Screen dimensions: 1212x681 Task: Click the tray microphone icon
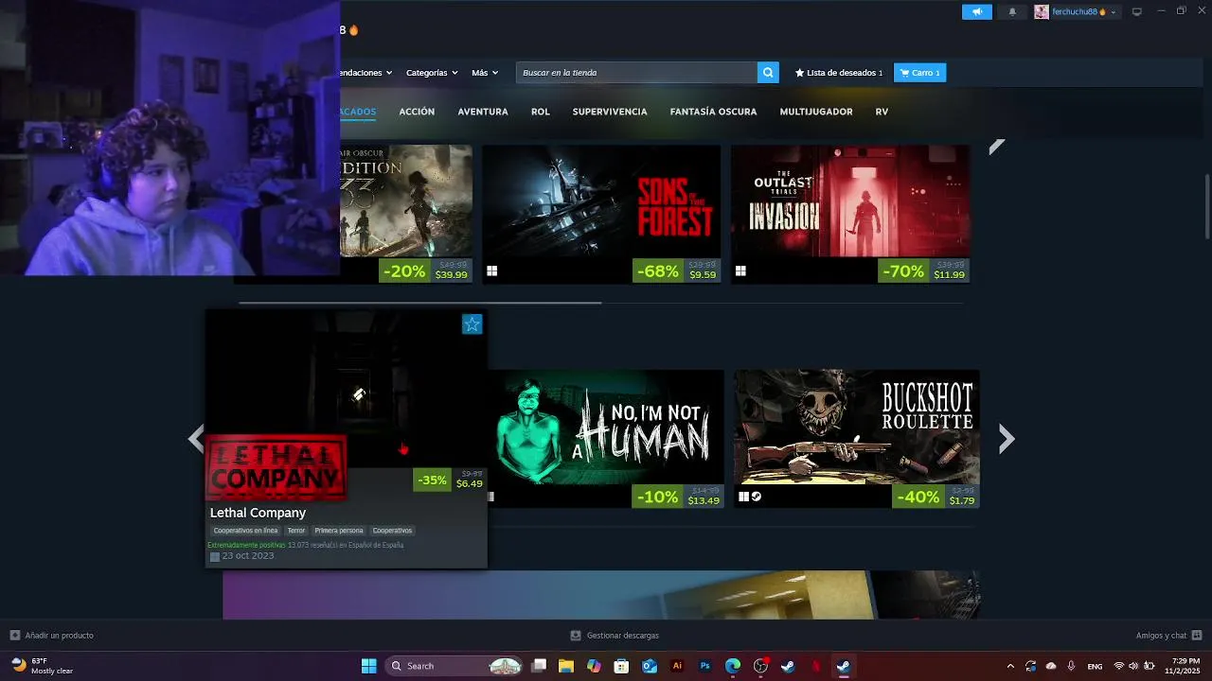(1073, 666)
